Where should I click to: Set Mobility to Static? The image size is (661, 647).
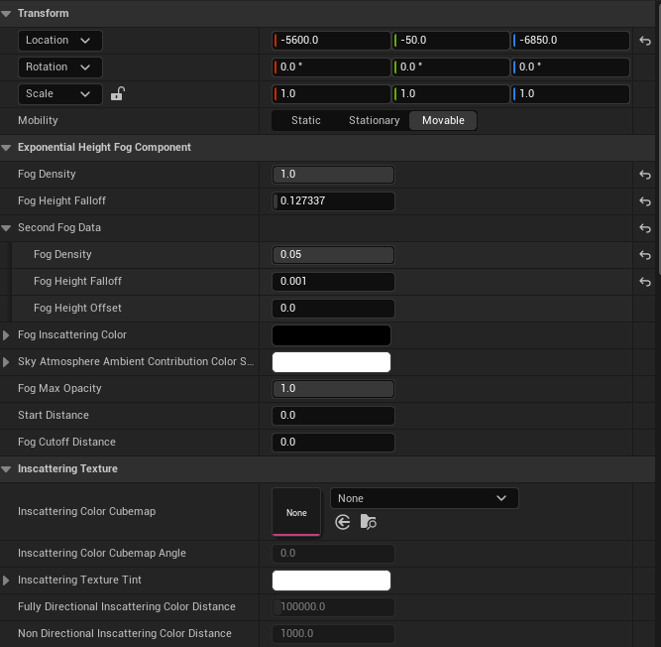305,120
